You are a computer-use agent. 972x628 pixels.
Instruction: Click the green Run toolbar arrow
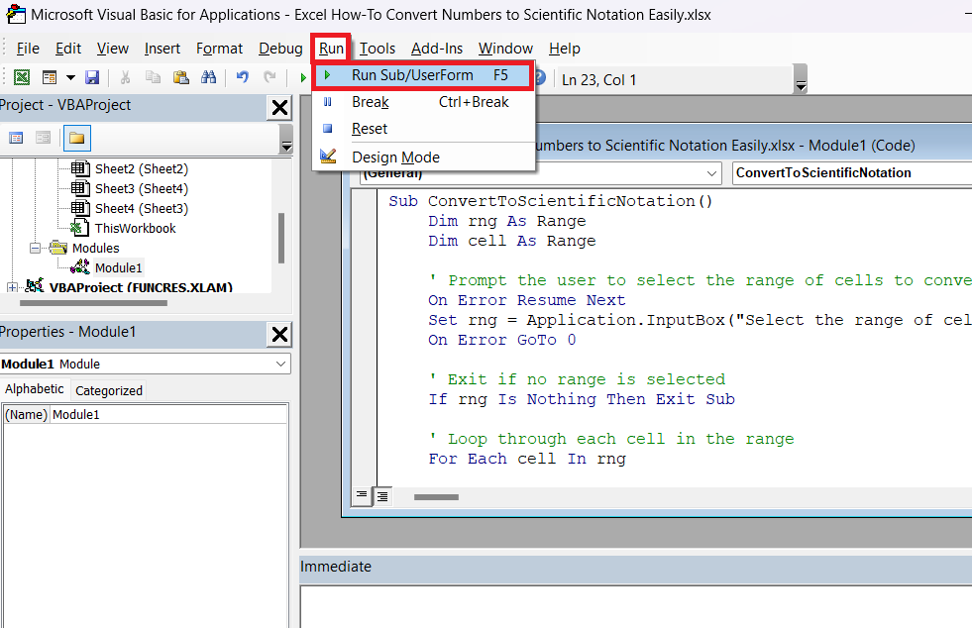(x=302, y=78)
